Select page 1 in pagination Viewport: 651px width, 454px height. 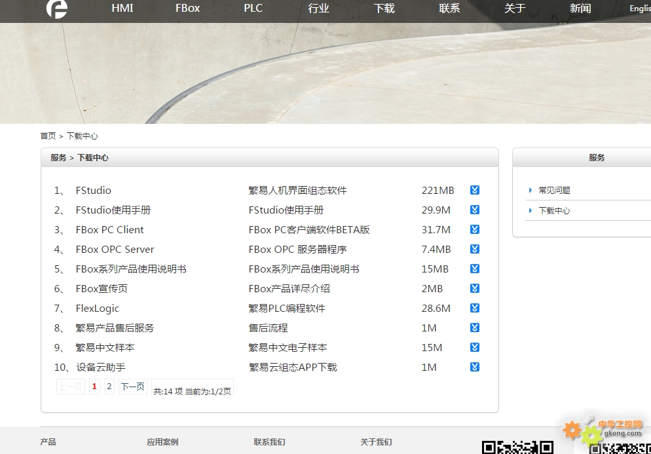click(95, 387)
